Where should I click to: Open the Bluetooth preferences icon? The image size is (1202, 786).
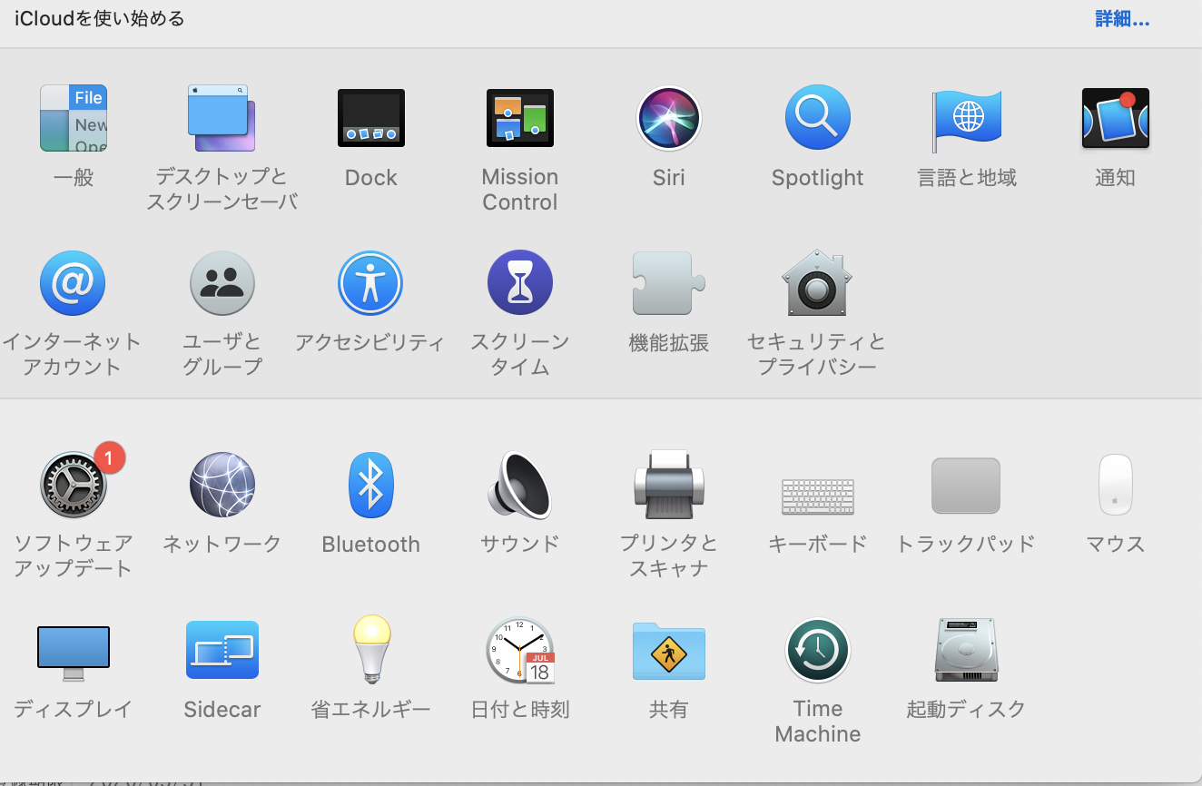(371, 485)
